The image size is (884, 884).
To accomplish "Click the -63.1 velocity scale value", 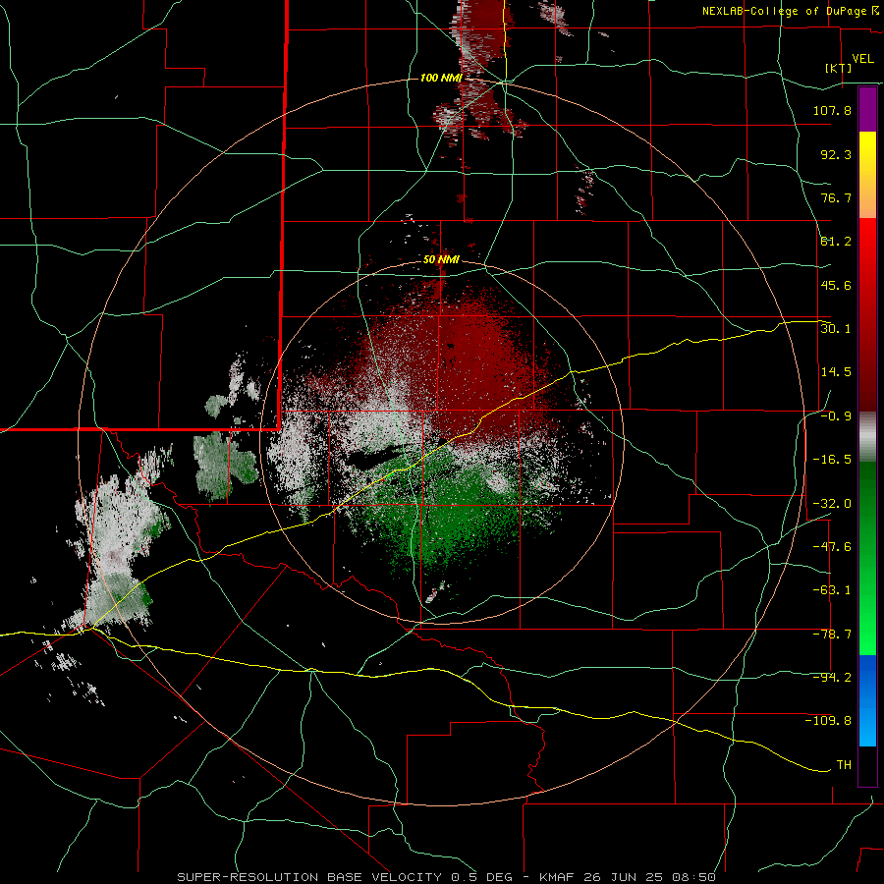I will pyautogui.click(x=832, y=590).
